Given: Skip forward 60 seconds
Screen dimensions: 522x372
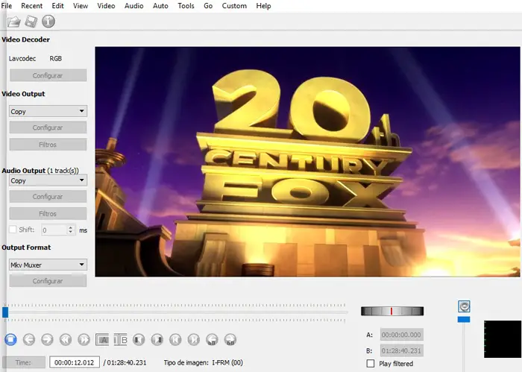Looking at the screenshot, I should tap(230, 340).
